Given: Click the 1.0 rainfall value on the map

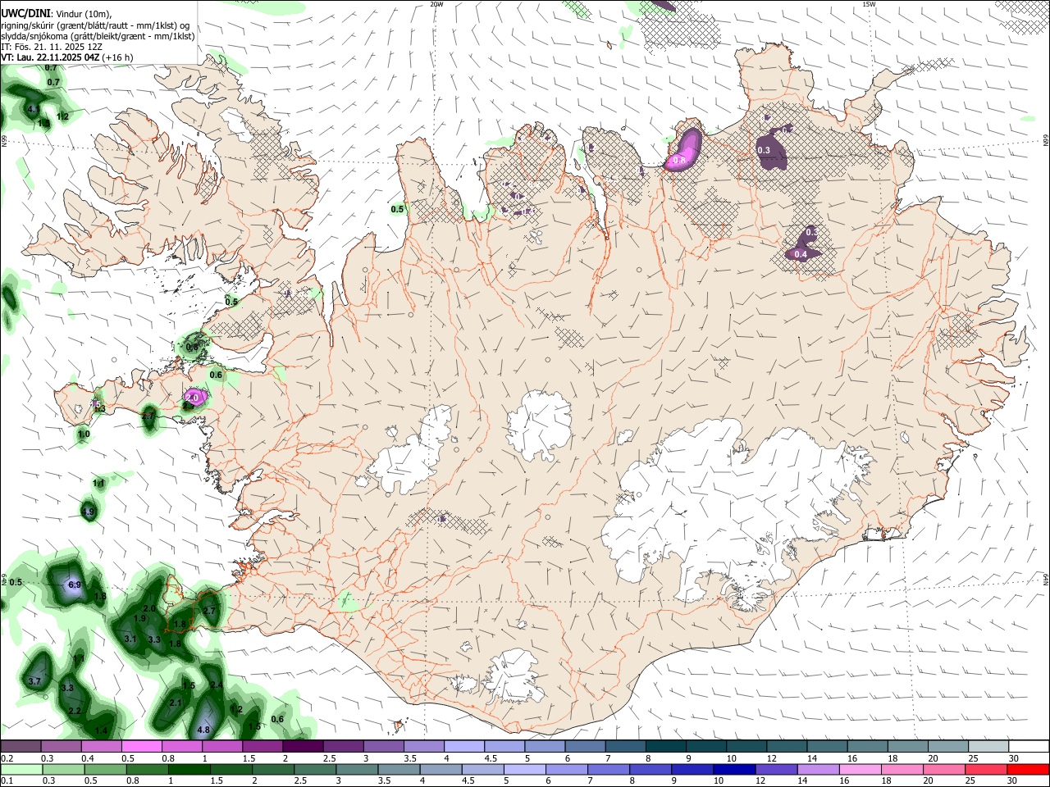Looking at the screenshot, I should (84, 434).
